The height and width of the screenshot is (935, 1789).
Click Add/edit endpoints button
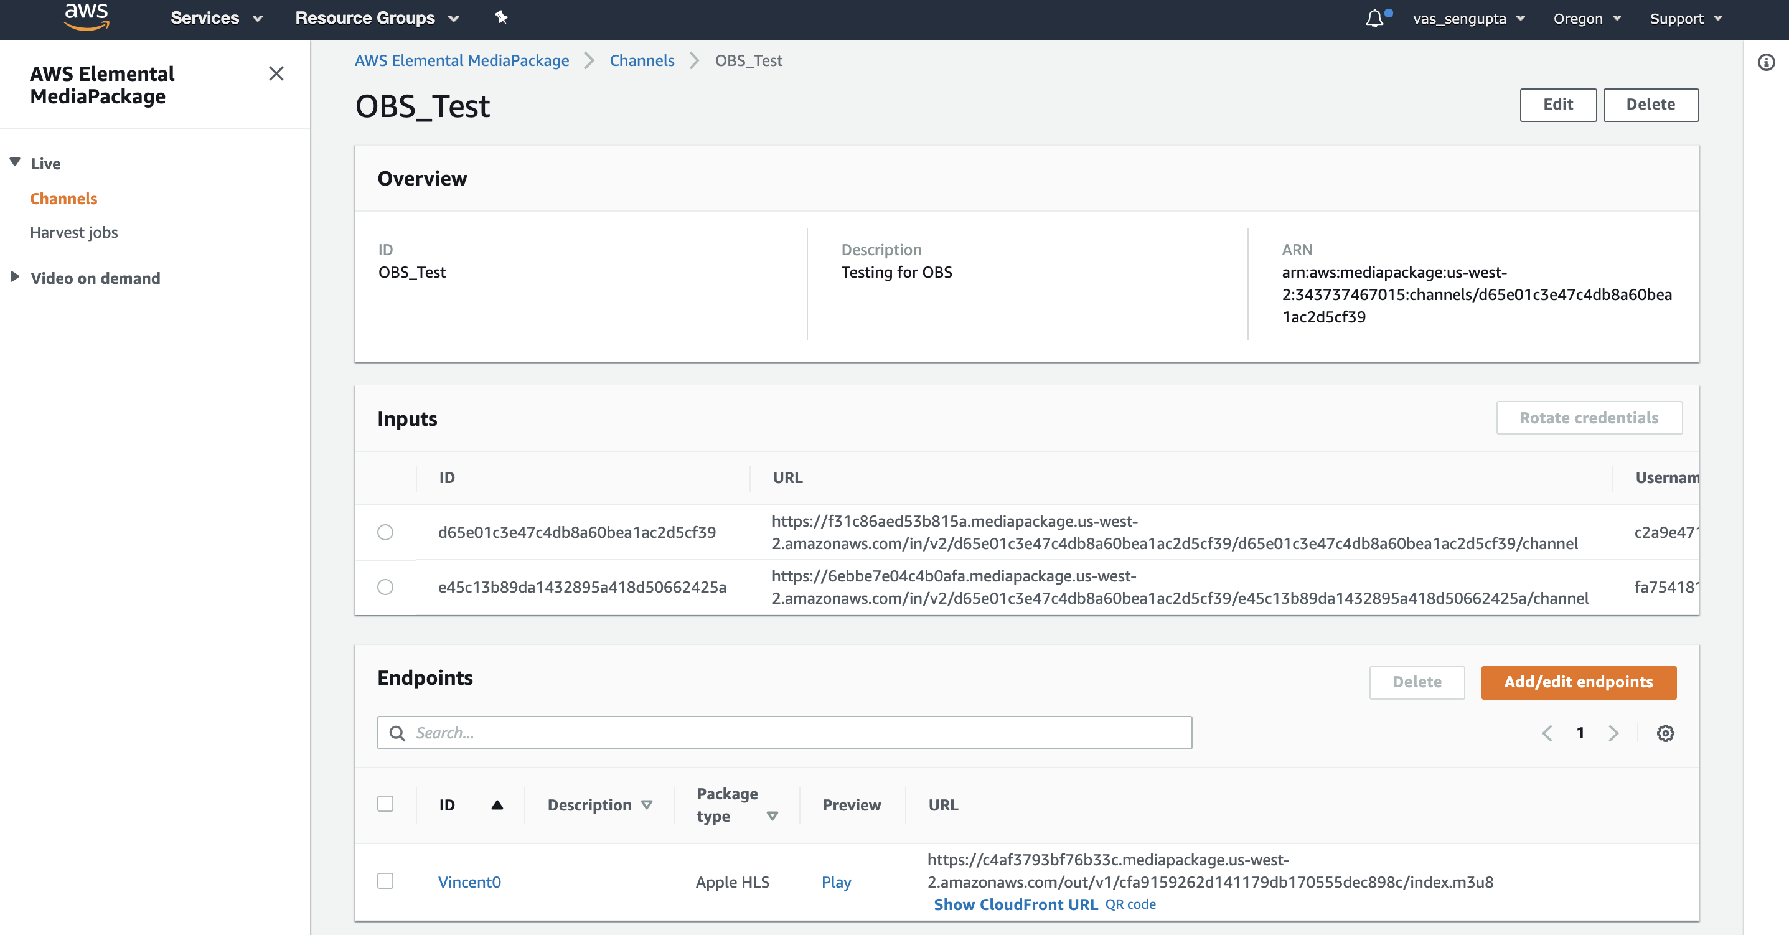(x=1578, y=682)
